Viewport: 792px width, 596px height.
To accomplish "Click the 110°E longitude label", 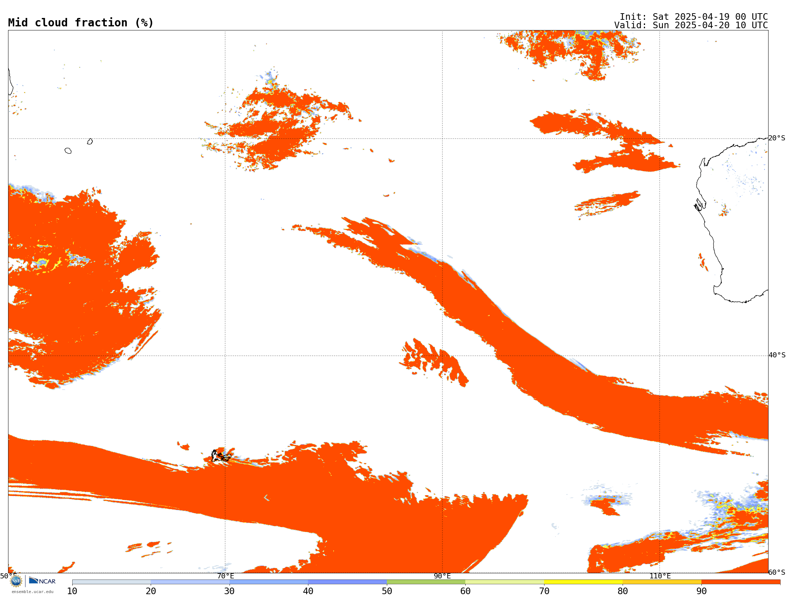I will coord(660,576).
